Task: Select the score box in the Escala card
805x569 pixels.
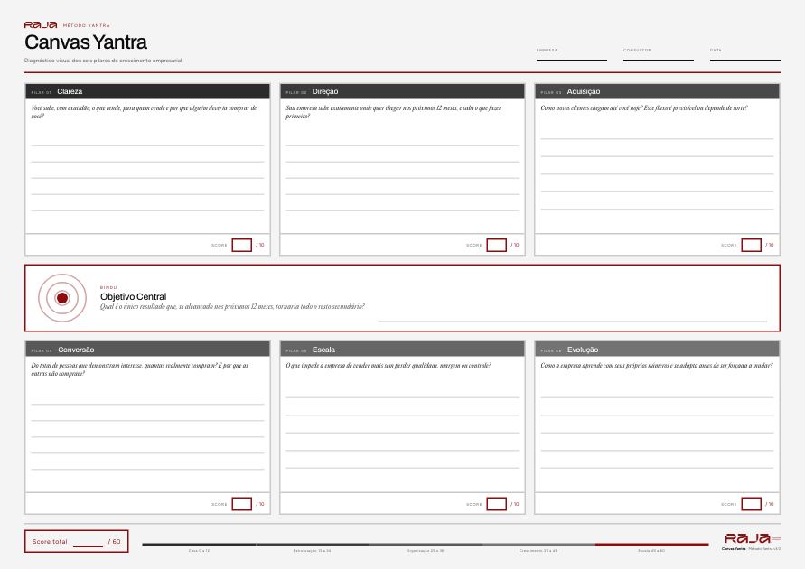Action: click(496, 504)
